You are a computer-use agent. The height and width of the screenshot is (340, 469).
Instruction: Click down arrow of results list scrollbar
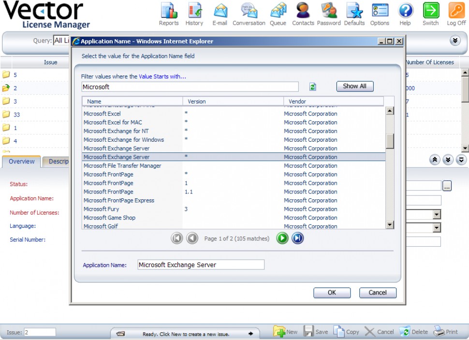(390, 225)
